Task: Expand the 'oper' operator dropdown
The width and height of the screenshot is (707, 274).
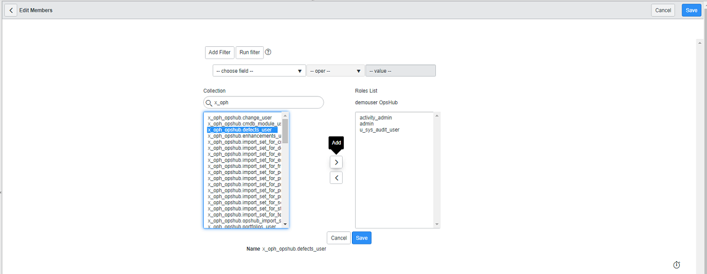Action: click(x=335, y=71)
